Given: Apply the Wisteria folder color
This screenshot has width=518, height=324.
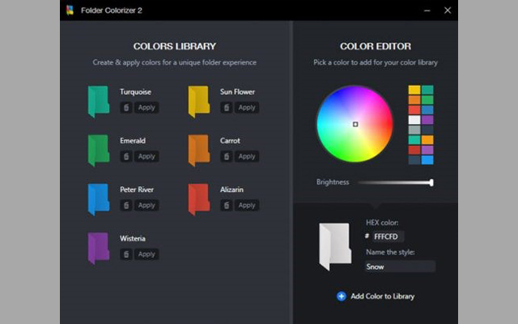Looking at the screenshot, I should click(146, 254).
